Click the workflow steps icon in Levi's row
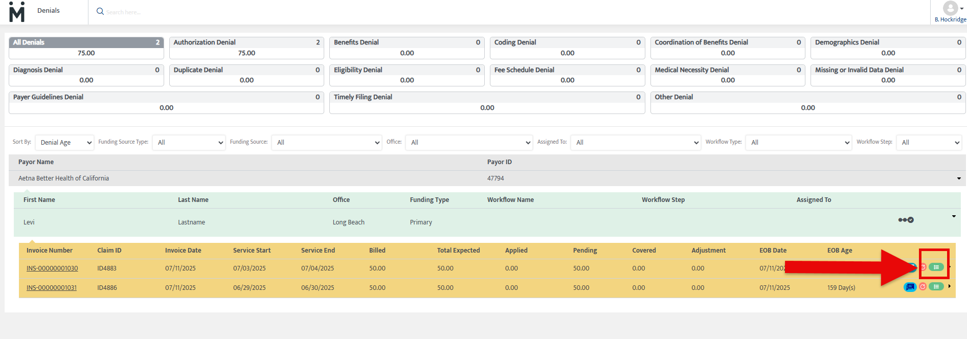 [x=906, y=220]
